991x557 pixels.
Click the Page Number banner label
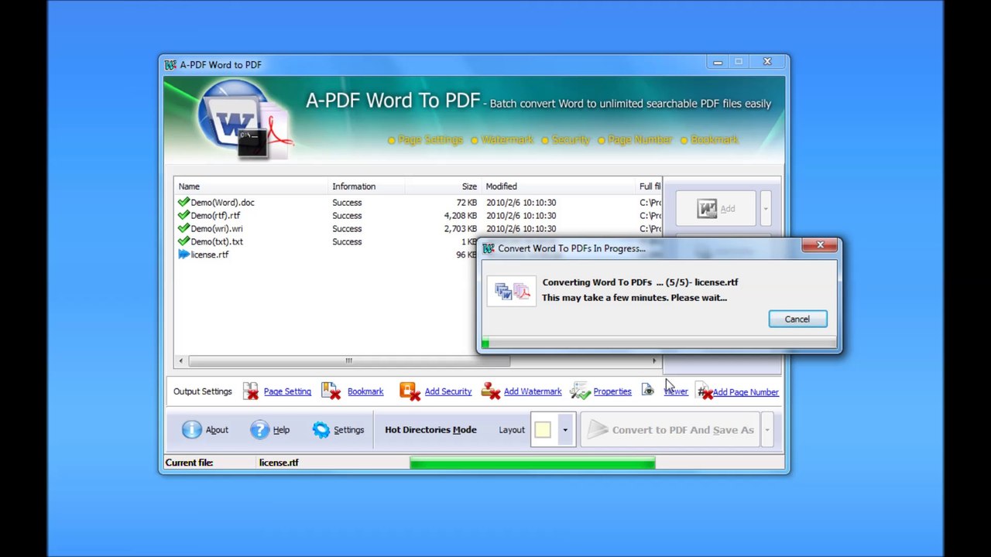pos(640,140)
